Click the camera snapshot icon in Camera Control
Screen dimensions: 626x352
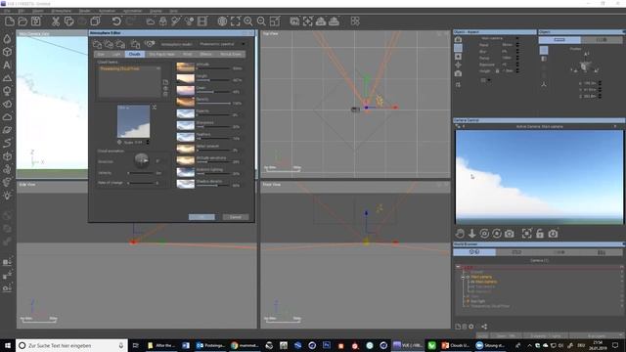509,234
